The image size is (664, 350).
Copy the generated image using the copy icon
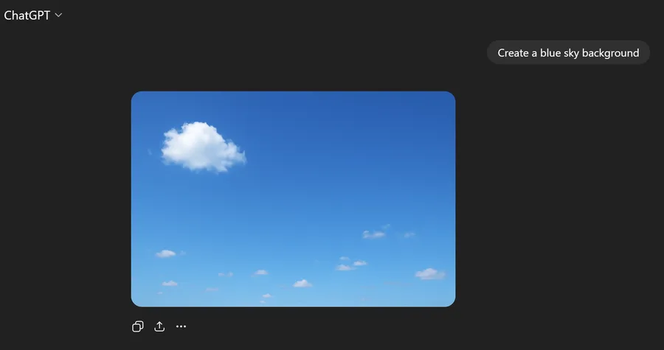137,326
